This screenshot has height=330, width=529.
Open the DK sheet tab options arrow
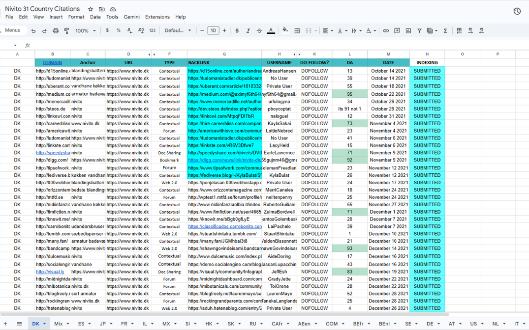coord(44,324)
